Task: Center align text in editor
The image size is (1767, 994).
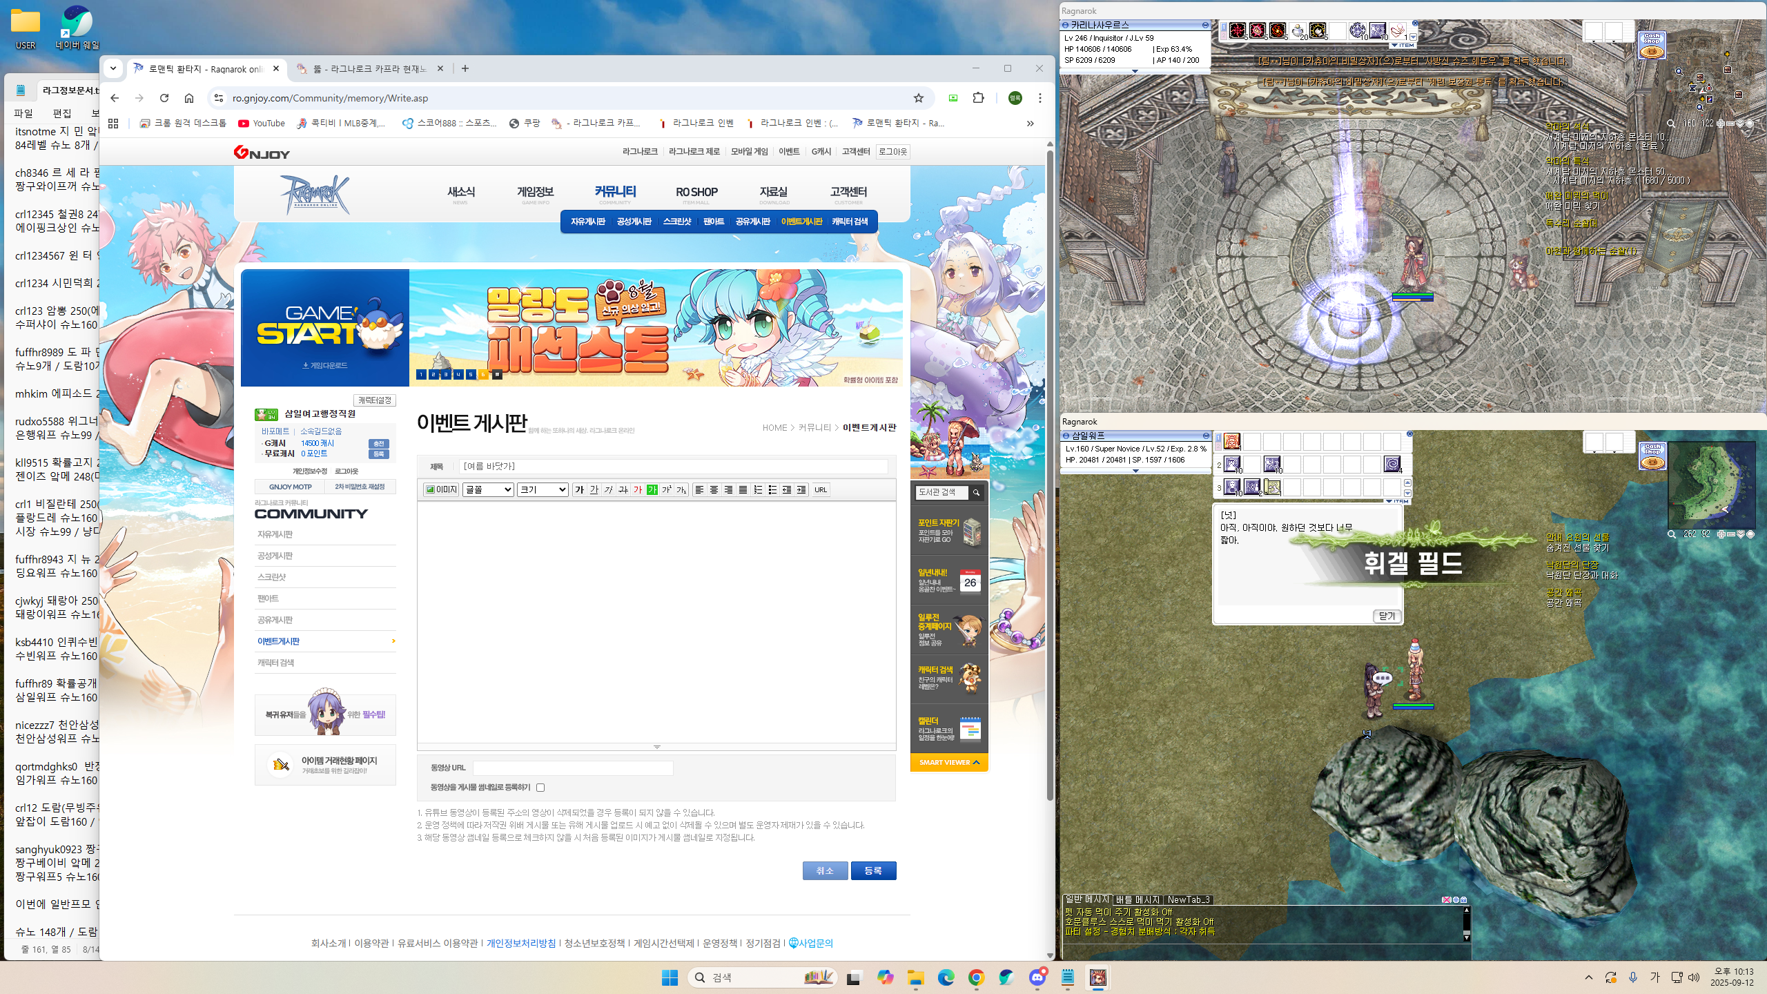Action: tap(714, 489)
